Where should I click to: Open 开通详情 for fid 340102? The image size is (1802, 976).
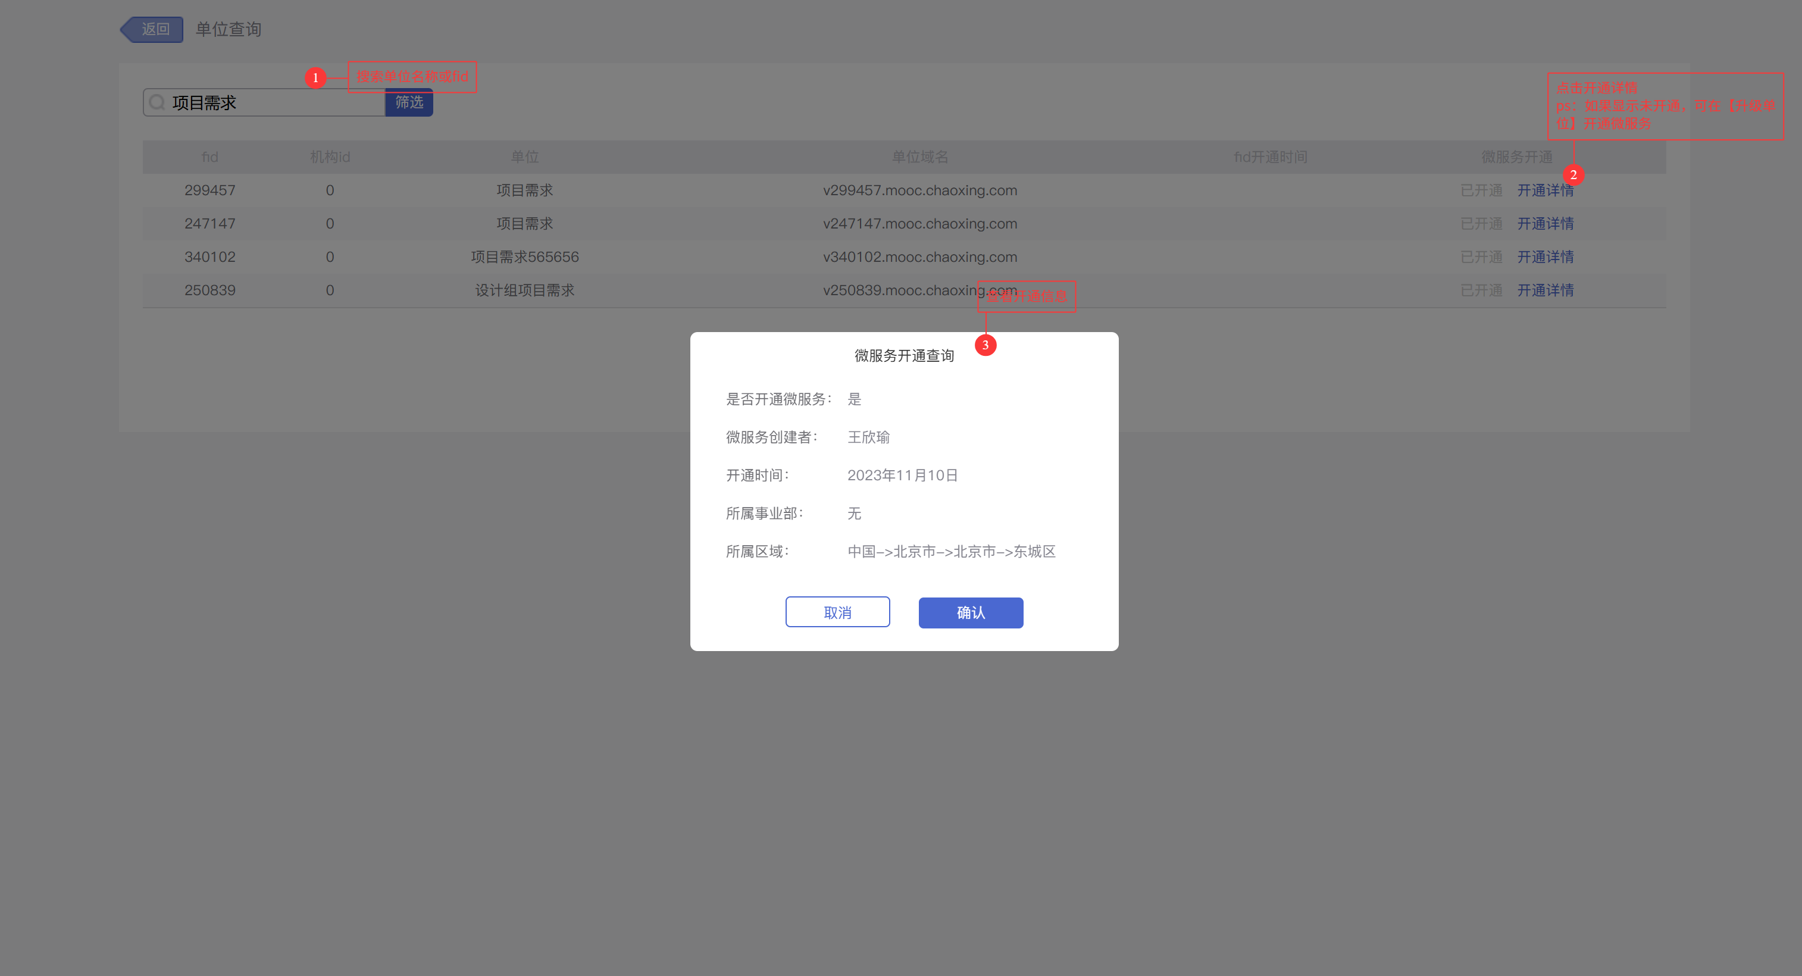pyautogui.click(x=1544, y=256)
